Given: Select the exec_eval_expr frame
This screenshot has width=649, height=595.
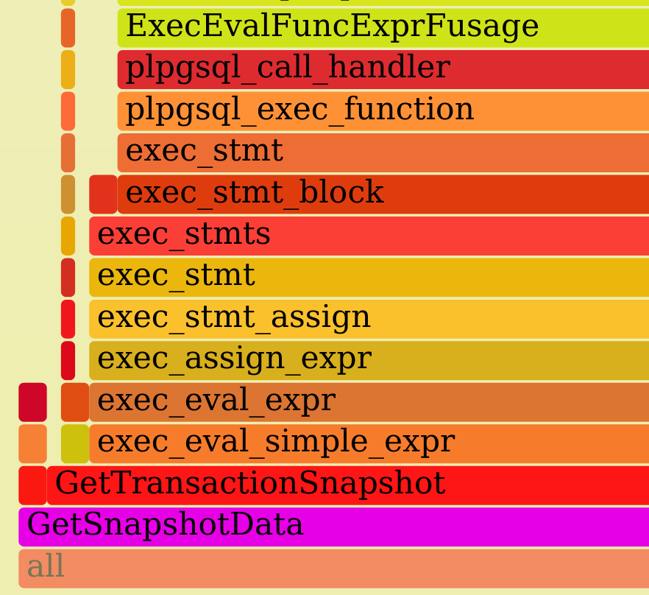Looking at the screenshot, I should coord(369,401).
